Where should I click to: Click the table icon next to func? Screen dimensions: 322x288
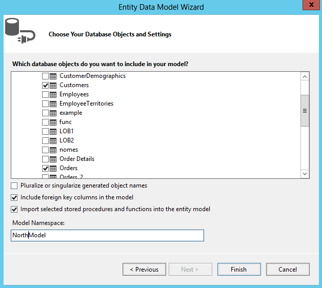(x=53, y=122)
